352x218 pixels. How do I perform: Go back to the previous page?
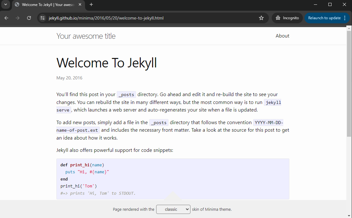pos(6,18)
